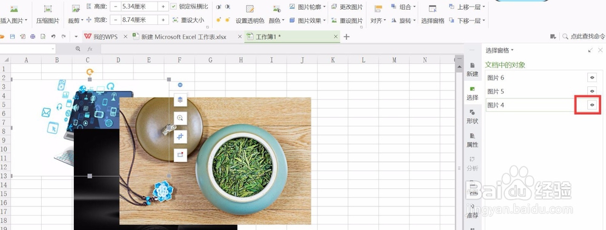Select the Crop (裁剪) tool
Viewport: 606px width, 230px height.
[x=75, y=14]
